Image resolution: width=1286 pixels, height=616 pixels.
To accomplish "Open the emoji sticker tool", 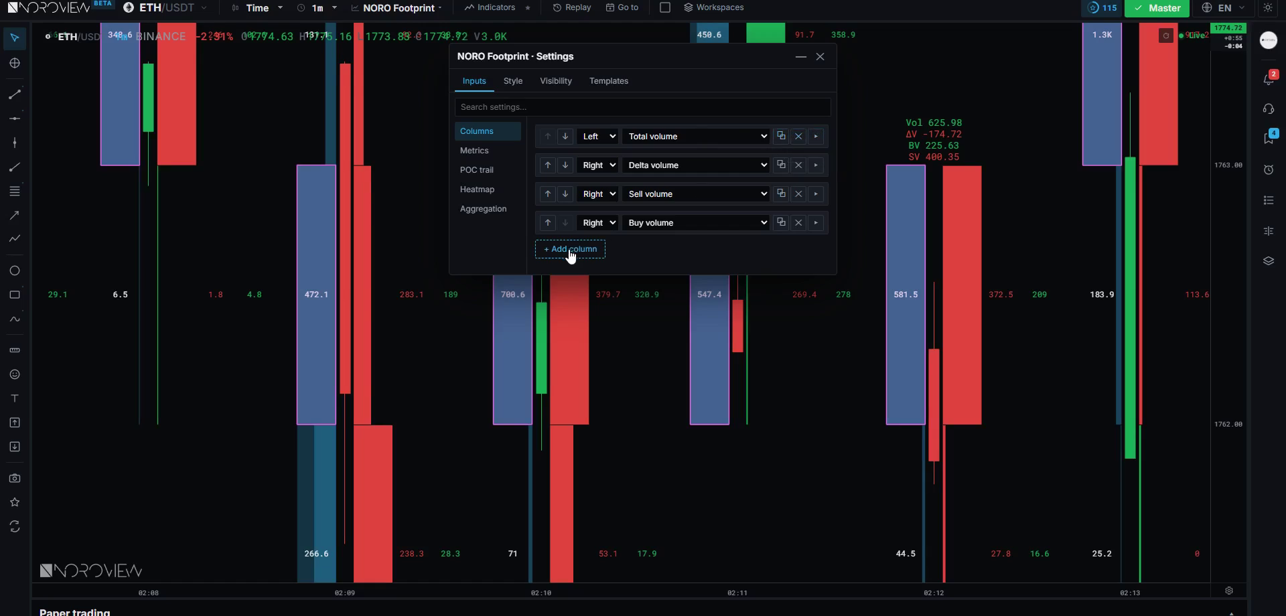I will click(x=15, y=374).
